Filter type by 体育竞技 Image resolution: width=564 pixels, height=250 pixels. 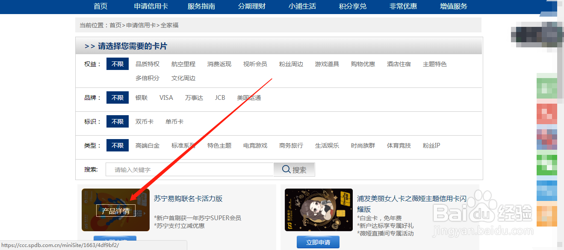pyautogui.click(x=399, y=145)
